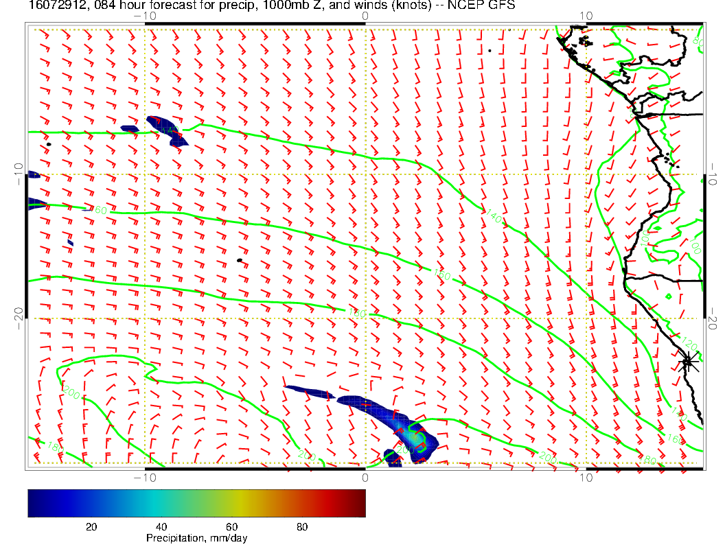Click the island dot near the top right coast
This screenshot has height=560, width=725.
[x=490, y=50]
